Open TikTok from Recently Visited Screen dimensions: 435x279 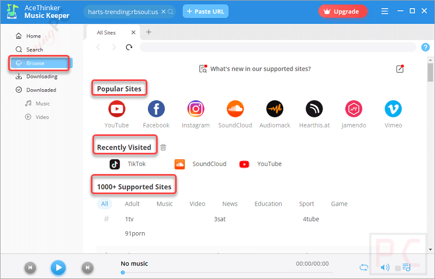point(128,164)
